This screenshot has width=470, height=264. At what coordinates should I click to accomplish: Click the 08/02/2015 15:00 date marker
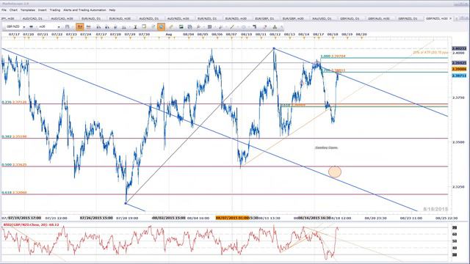(169, 218)
